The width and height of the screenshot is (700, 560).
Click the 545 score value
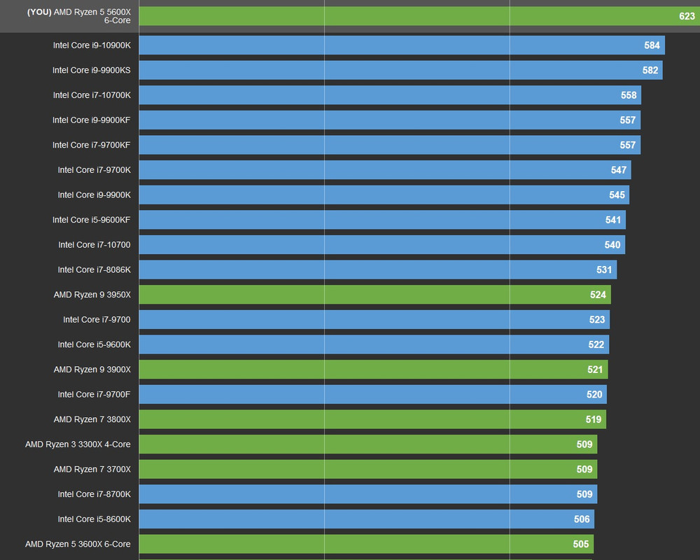pos(617,195)
